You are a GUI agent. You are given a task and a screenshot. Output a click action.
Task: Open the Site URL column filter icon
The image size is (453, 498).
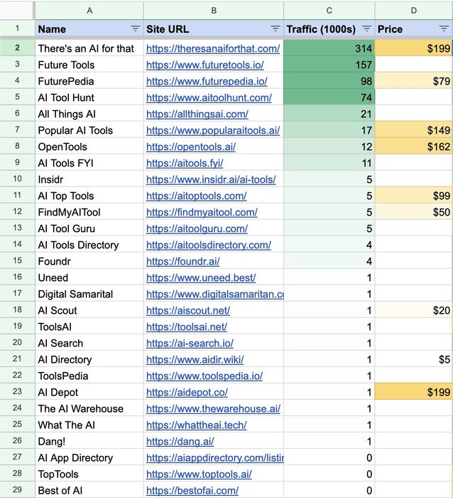(x=275, y=29)
